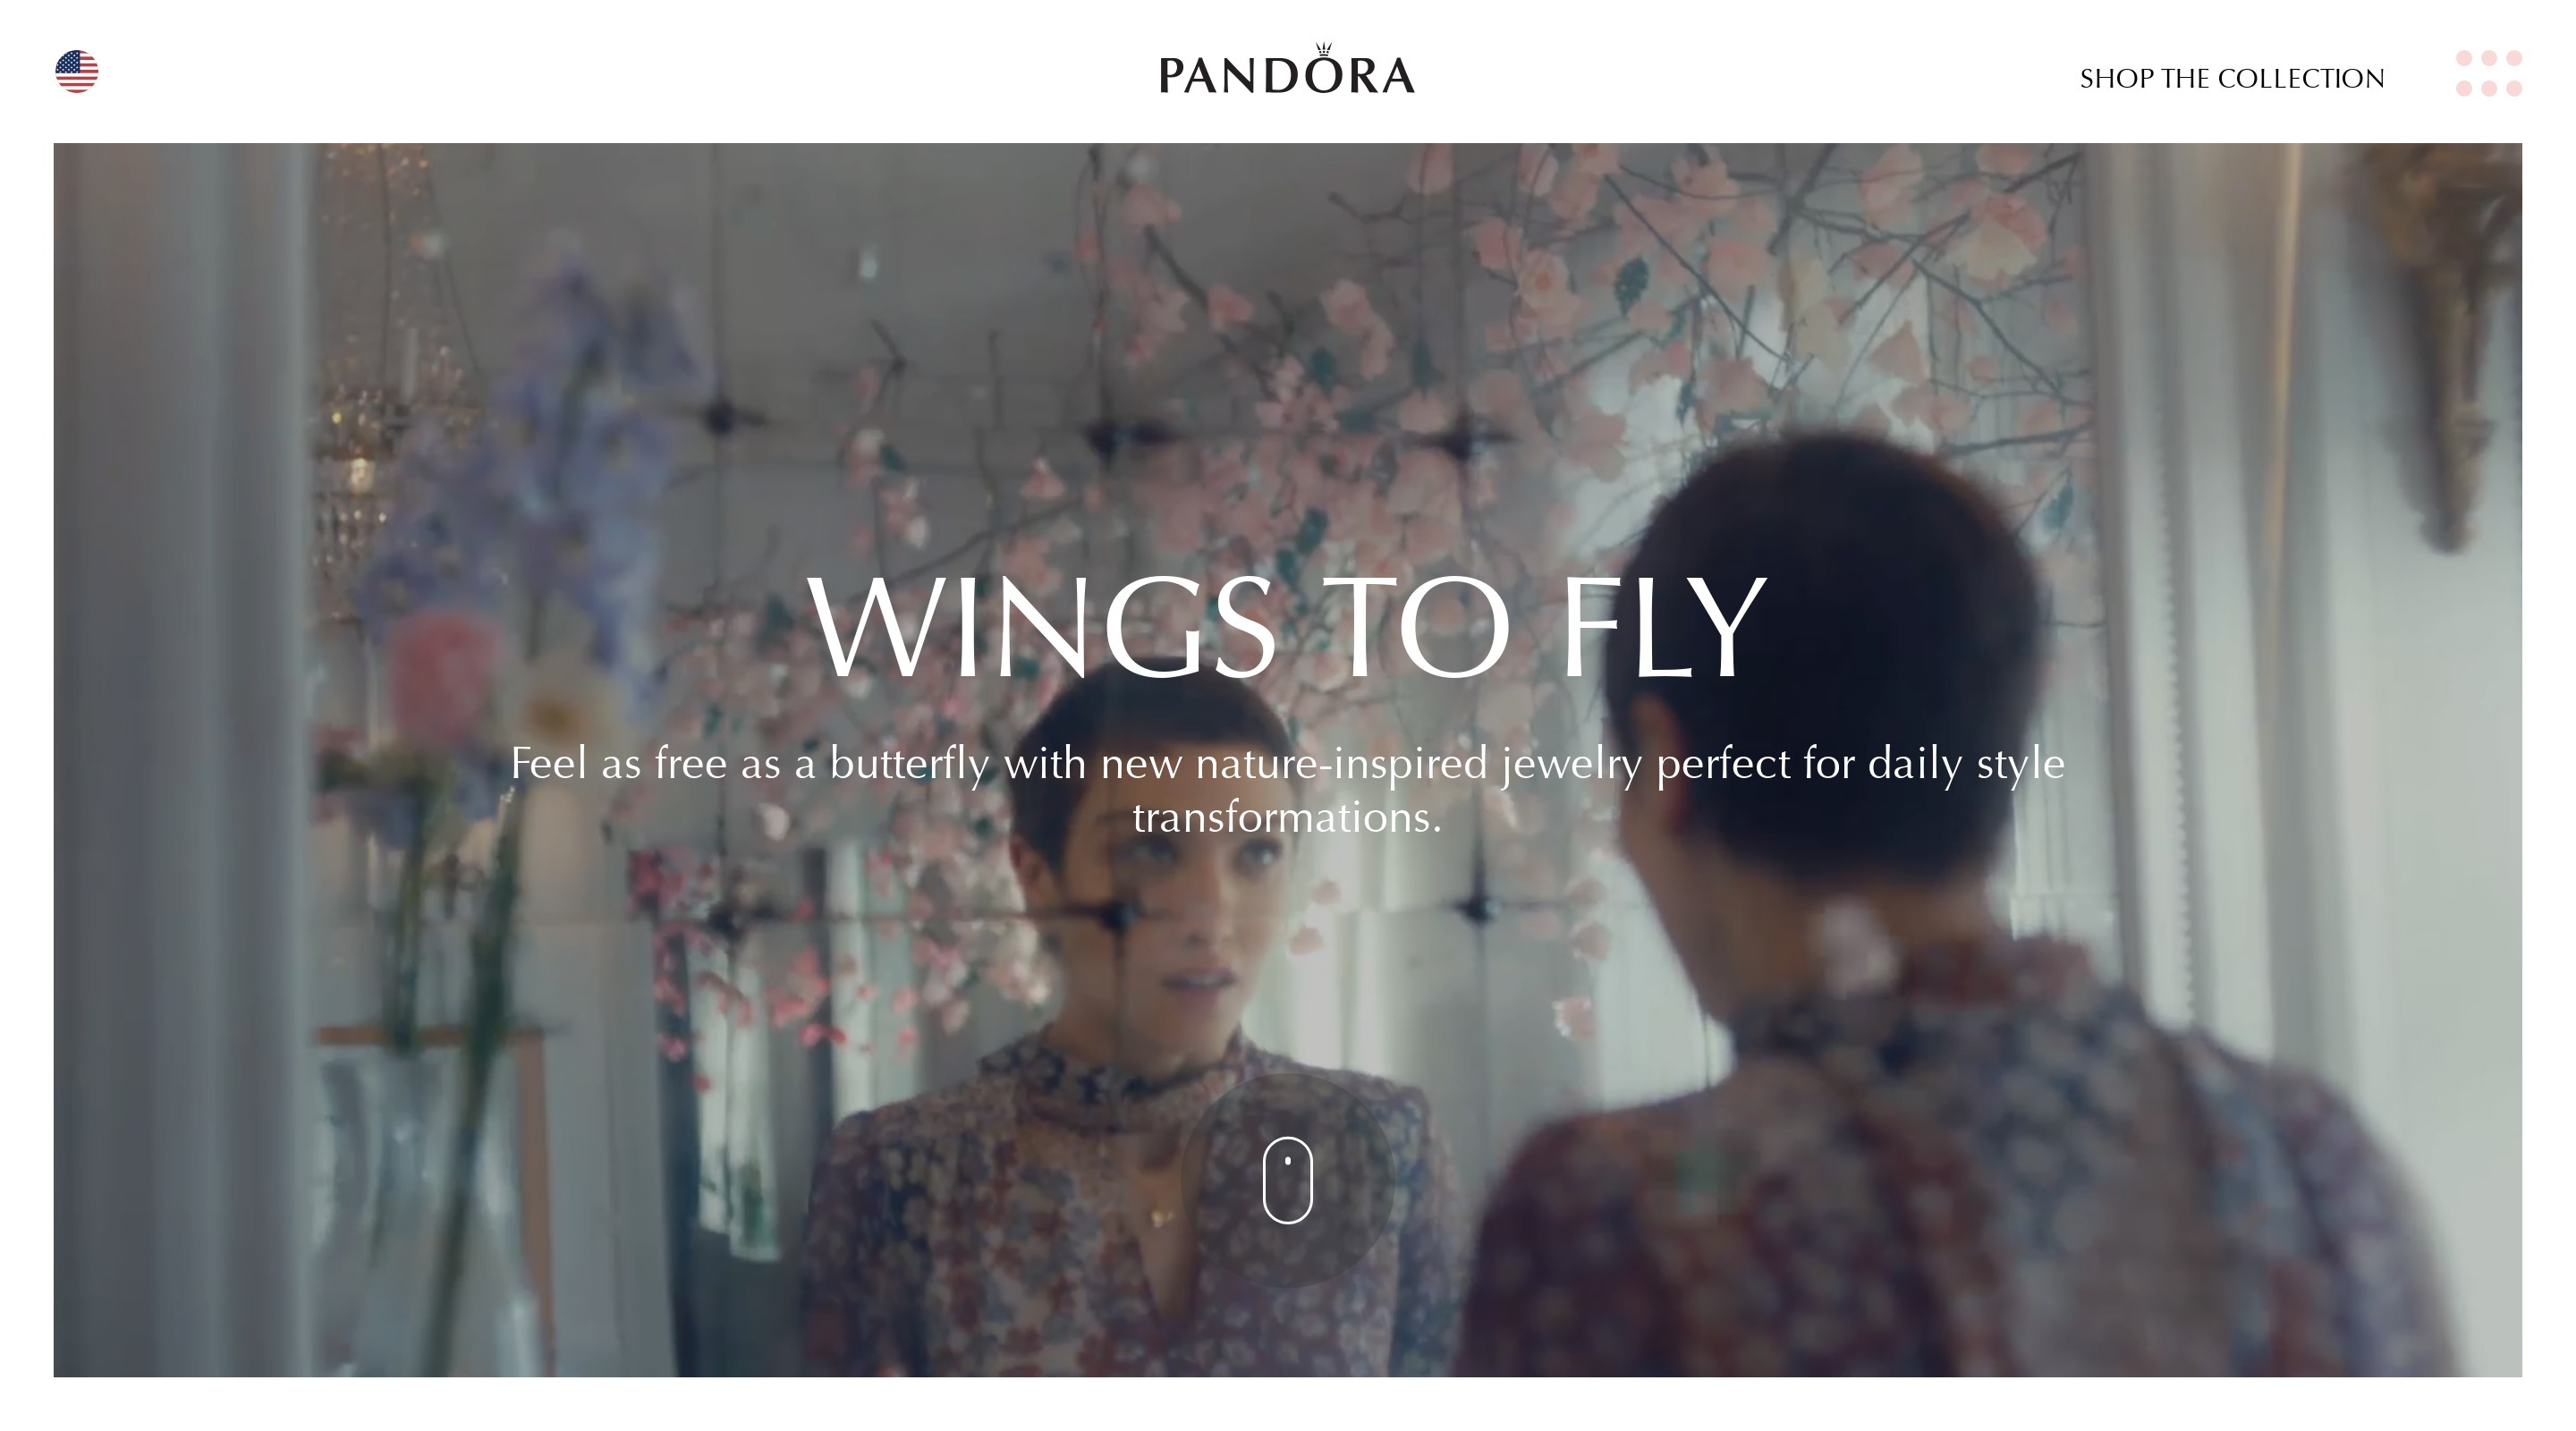Open the six-dot grid menu
Viewport: 2576px width, 1431px height.
pyautogui.click(x=2489, y=73)
